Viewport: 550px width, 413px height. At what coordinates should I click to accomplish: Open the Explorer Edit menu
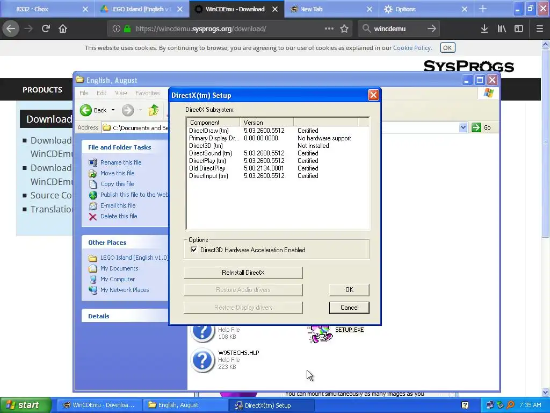(x=102, y=93)
